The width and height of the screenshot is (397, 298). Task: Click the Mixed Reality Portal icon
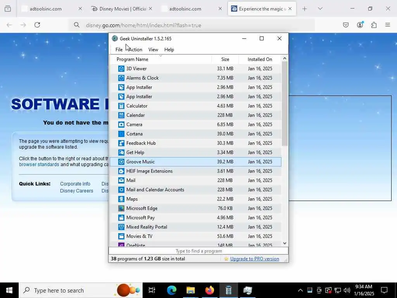point(121,227)
